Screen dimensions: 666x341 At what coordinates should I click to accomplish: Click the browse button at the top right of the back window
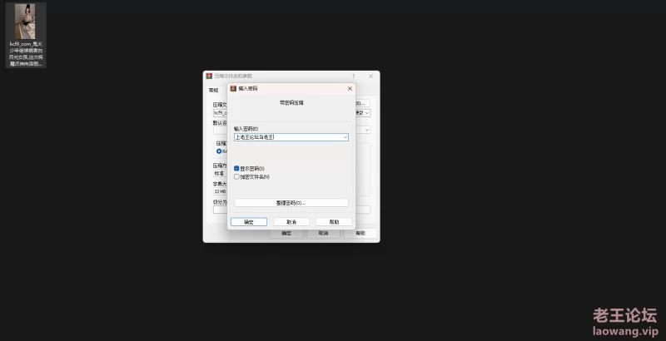coord(362,103)
